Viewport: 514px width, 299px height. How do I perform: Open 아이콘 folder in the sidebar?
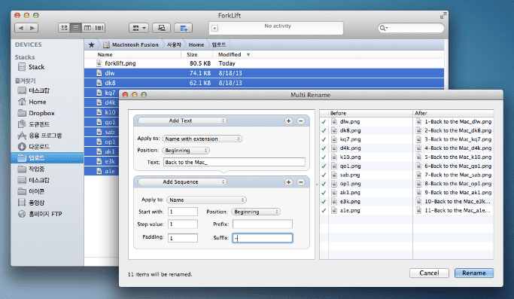coord(31,191)
